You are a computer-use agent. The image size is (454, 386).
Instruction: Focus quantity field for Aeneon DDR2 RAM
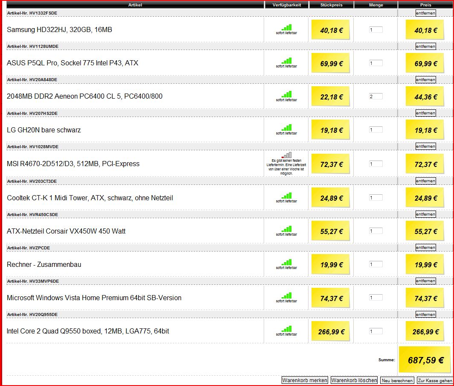(x=376, y=96)
